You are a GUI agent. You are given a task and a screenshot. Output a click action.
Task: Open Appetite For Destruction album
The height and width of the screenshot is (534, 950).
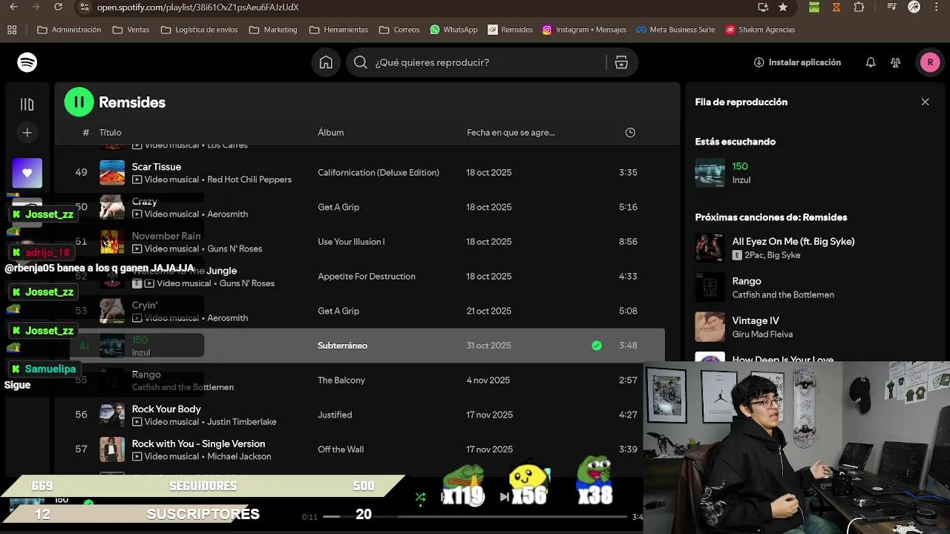pyautogui.click(x=367, y=277)
